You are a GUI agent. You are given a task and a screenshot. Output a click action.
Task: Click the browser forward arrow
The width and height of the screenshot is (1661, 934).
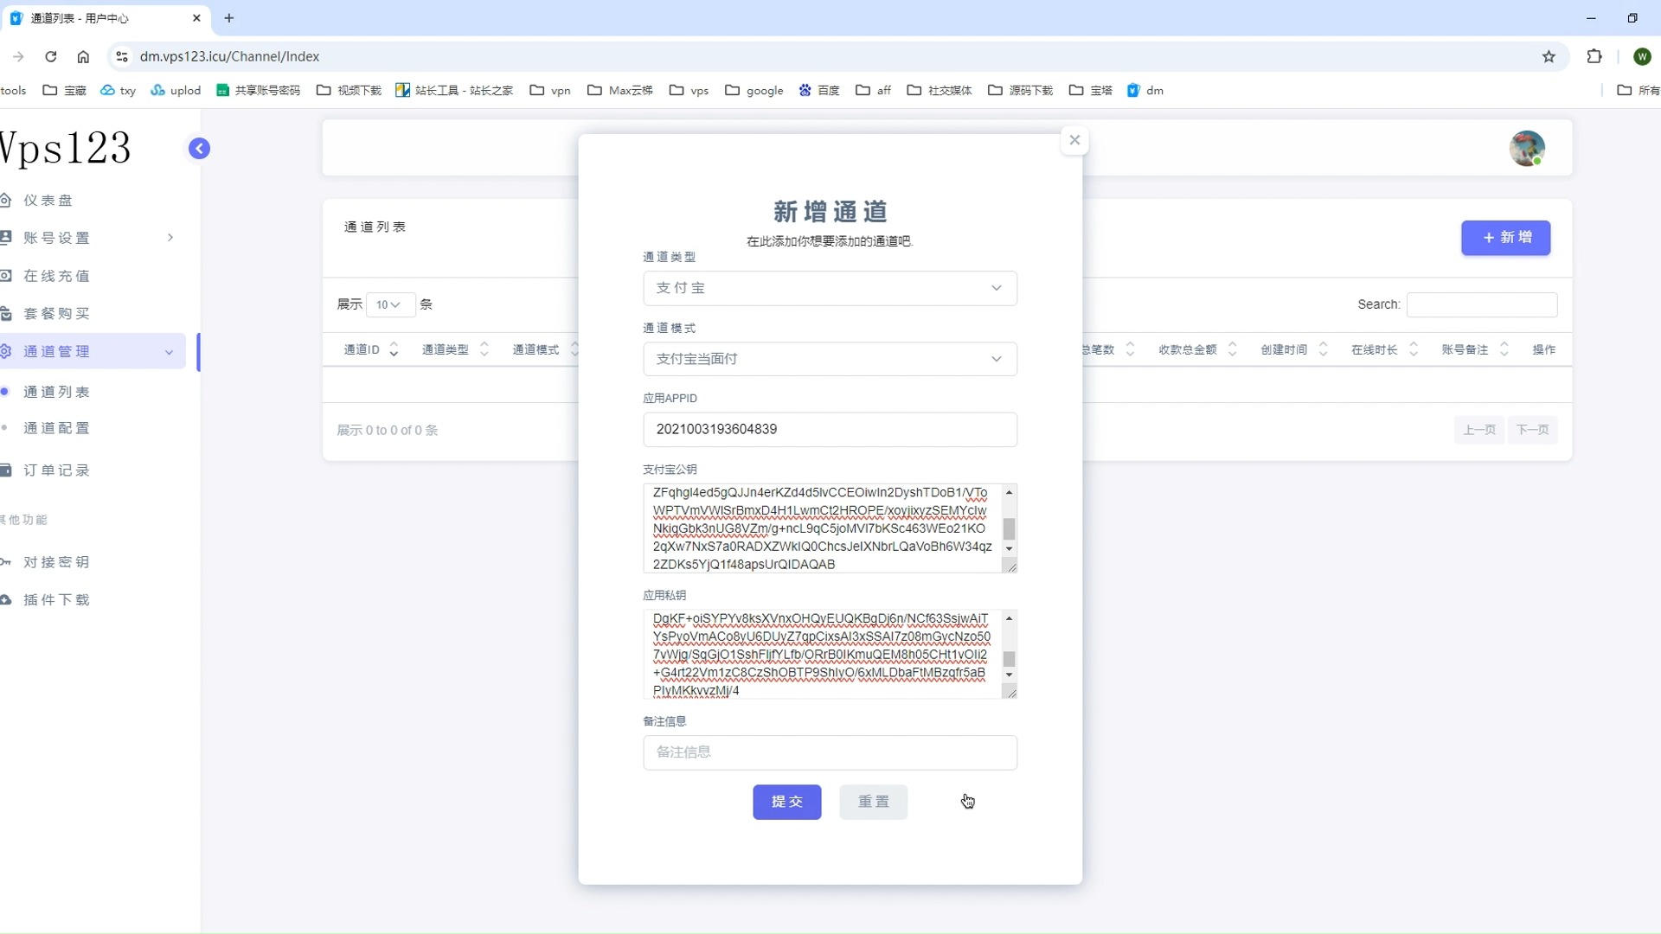(x=18, y=56)
